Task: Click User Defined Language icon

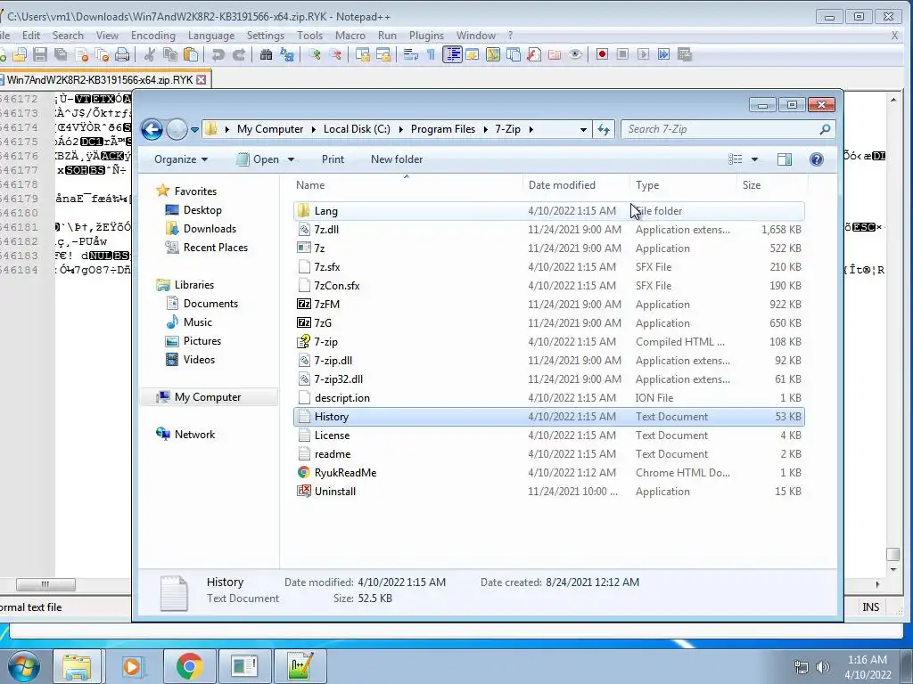Action: (x=473, y=54)
